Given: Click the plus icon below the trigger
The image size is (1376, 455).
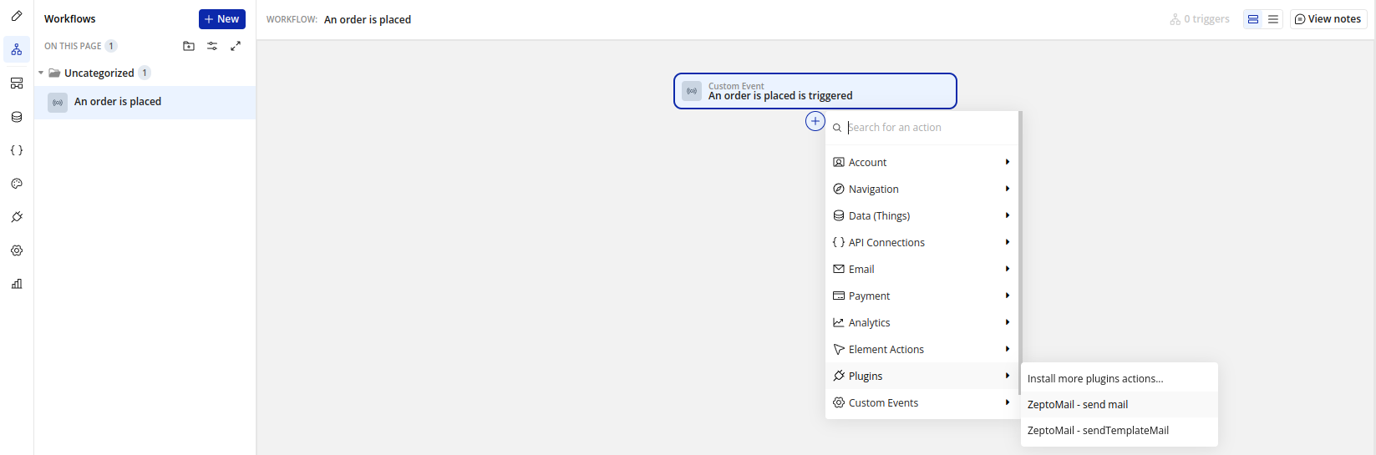Looking at the screenshot, I should 815,121.
